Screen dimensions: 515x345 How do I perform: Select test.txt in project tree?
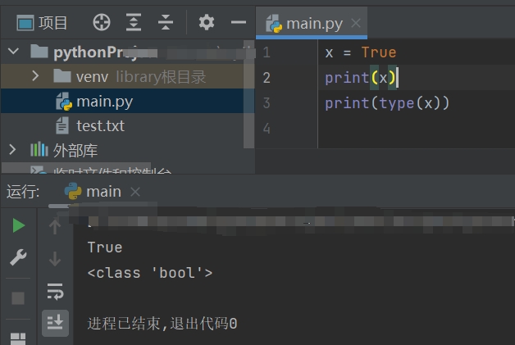point(99,126)
